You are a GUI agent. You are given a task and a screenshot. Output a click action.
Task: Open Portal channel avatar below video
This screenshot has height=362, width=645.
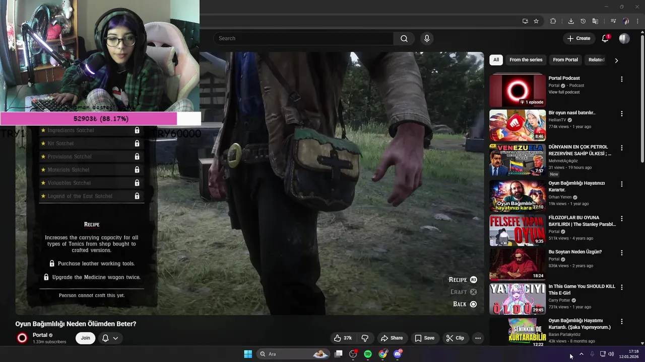pyautogui.click(x=22, y=338)
